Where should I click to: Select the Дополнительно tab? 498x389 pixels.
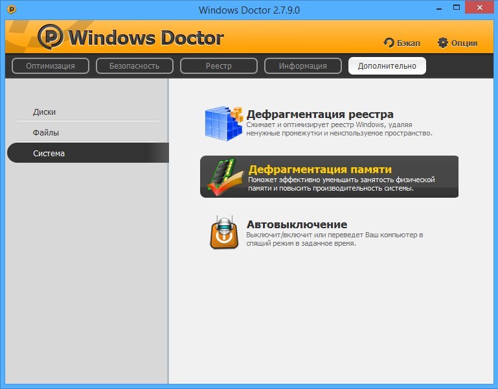[387, 66]
